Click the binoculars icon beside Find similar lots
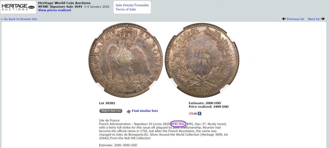The image size is (329, 148). 128,111
